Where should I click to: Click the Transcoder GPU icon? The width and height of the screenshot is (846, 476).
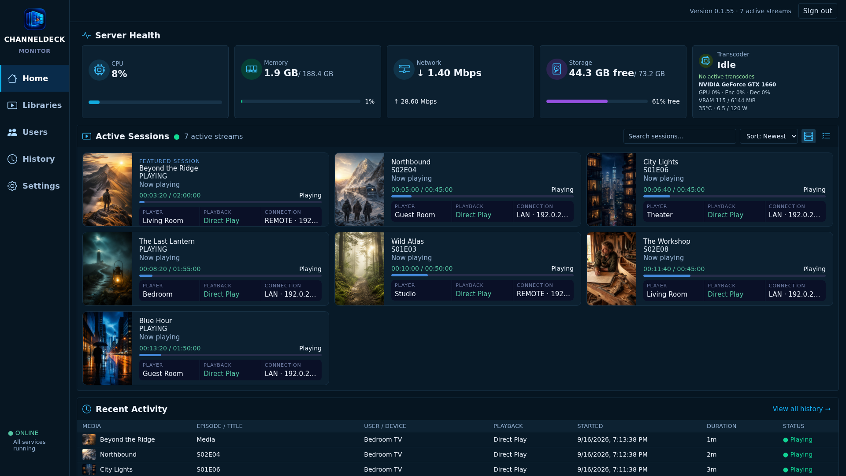(x=706, y=60)
